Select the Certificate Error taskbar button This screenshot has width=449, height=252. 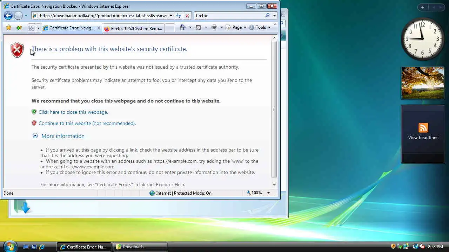84,247
